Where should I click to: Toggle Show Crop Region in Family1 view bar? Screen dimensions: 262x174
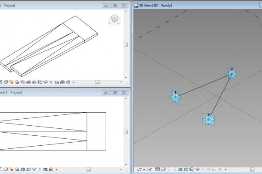point(186,169)
